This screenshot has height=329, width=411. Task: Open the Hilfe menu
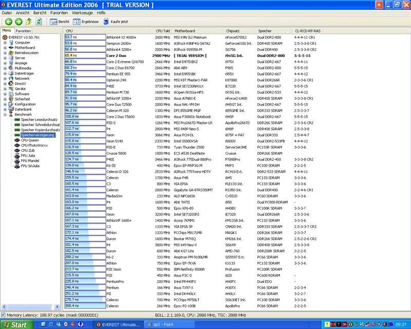(101, 13)
